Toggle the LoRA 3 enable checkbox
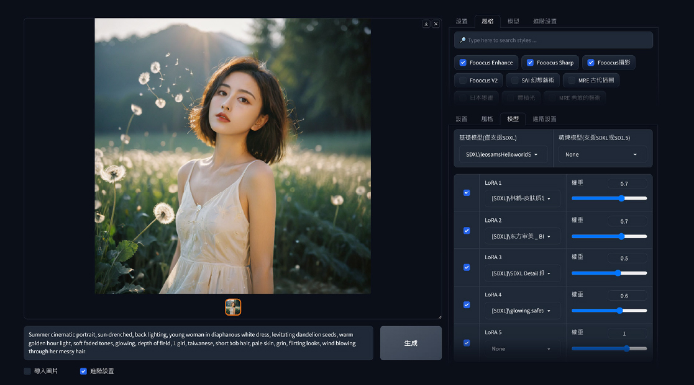 tap(467, 268)
